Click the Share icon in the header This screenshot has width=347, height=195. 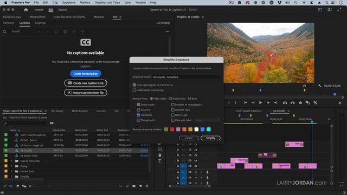[x=330, y=10]
